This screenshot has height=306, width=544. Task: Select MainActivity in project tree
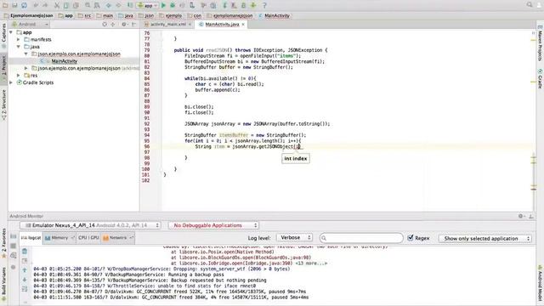tap(65, 61)
